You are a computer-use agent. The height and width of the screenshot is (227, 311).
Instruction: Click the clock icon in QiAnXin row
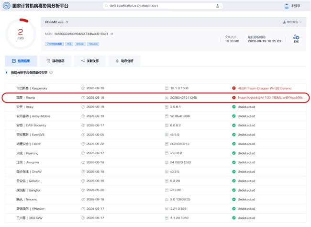[x=83, y=181]
